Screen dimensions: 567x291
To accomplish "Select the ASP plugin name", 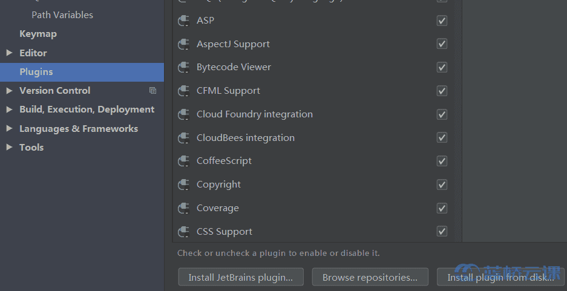I will click(205, 21).
